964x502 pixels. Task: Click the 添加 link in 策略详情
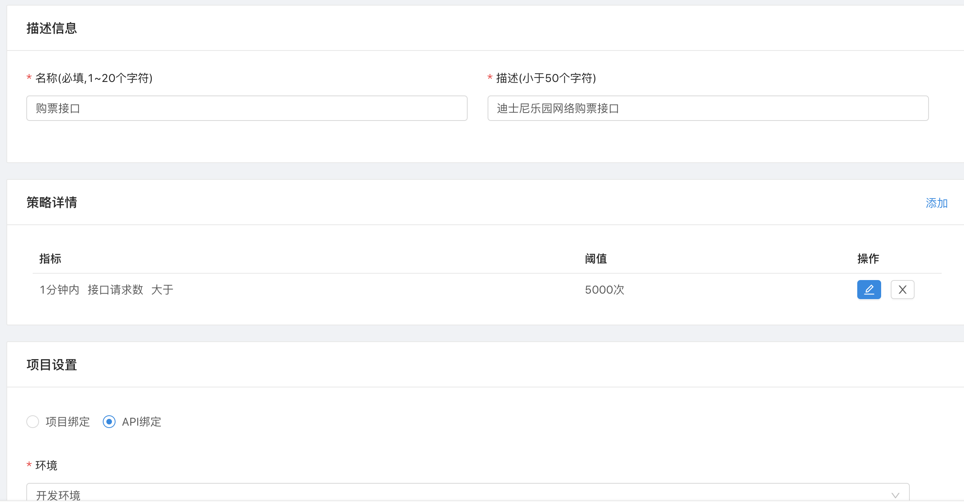click(937, 203)
